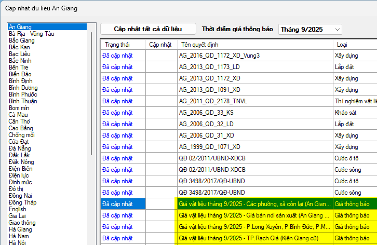Select row 'AG_2006_QD_33_KS'
The height and width of the screenshot is (245, 377).
[x=238, y=113]
